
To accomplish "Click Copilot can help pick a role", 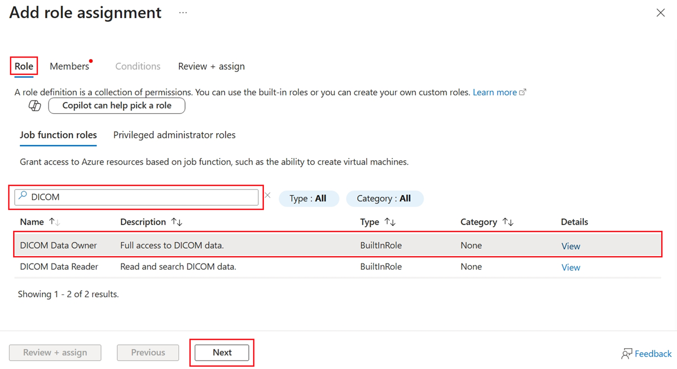I will click(x=117, y=106).
